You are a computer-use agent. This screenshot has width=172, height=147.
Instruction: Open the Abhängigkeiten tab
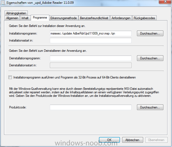16,13
